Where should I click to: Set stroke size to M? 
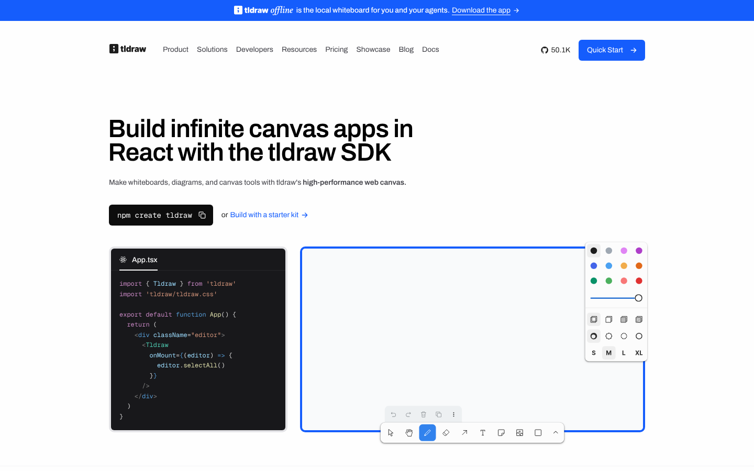(x=609, y=353)
